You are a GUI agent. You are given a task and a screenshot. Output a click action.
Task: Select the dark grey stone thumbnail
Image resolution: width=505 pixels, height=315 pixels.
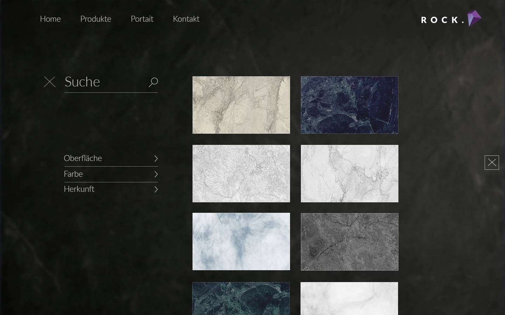349,242
